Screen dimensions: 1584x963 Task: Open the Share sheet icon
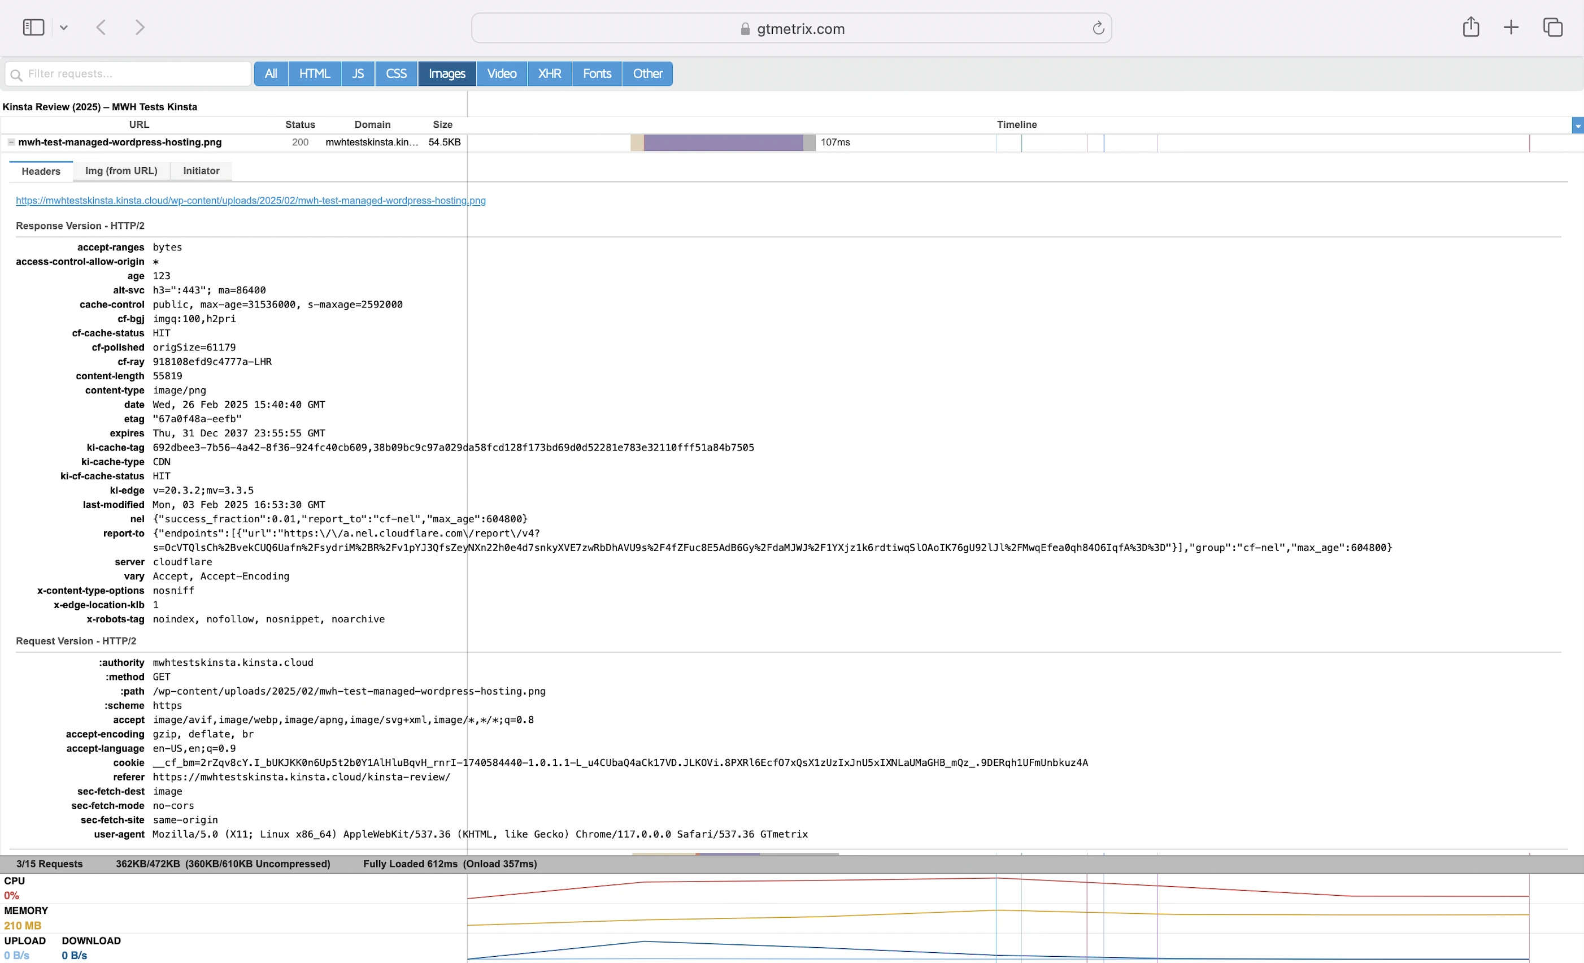tap(1471, 28)
